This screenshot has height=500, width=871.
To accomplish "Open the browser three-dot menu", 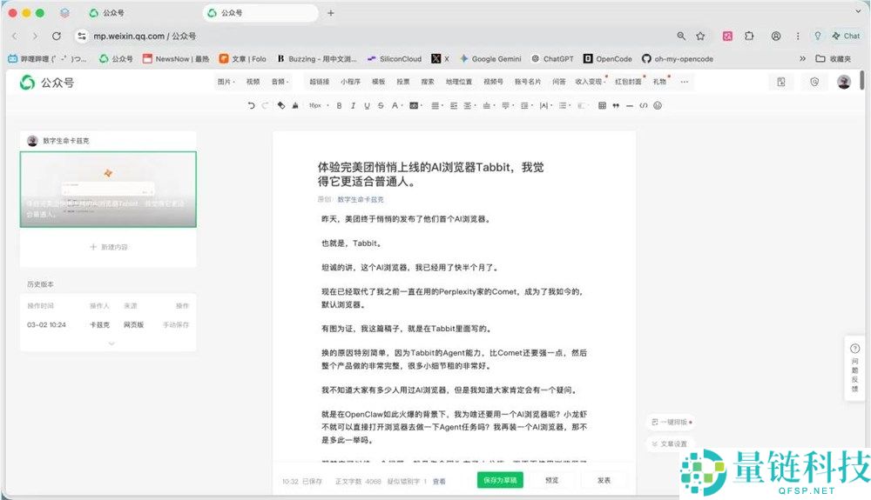I will 798,36.
